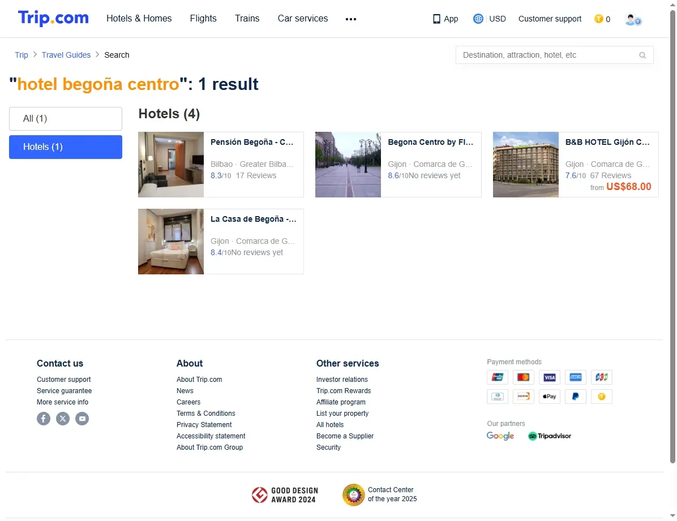Open Trip Coins balance icon

point(598,19)
